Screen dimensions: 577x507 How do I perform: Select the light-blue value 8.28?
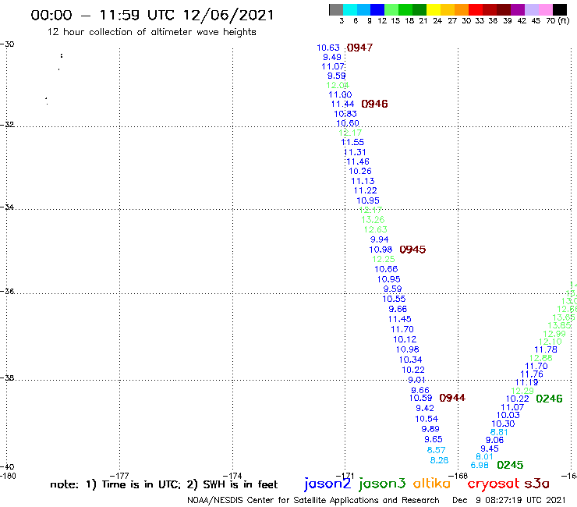tap(439, 460)
